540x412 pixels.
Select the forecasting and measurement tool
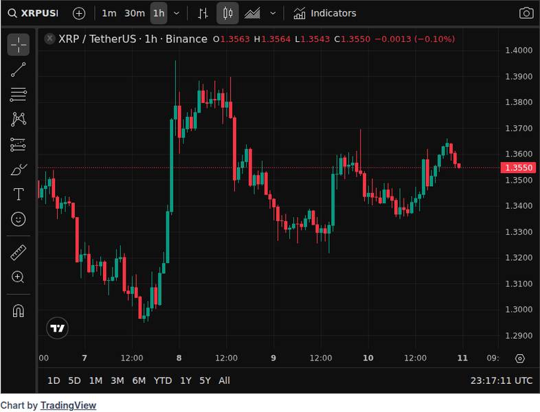(x=19, y=145)
